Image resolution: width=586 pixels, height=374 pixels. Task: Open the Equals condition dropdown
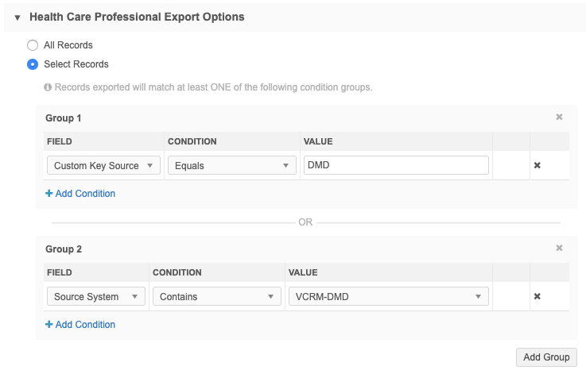231,165
